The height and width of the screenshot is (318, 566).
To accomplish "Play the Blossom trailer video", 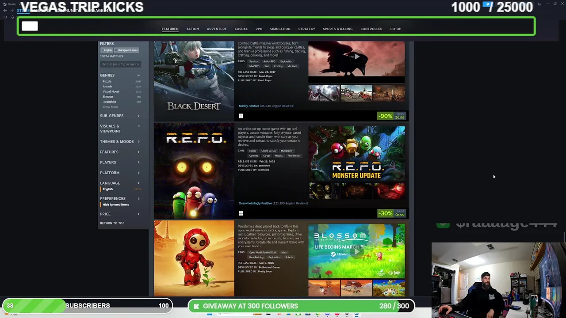I will pos(356,251).
